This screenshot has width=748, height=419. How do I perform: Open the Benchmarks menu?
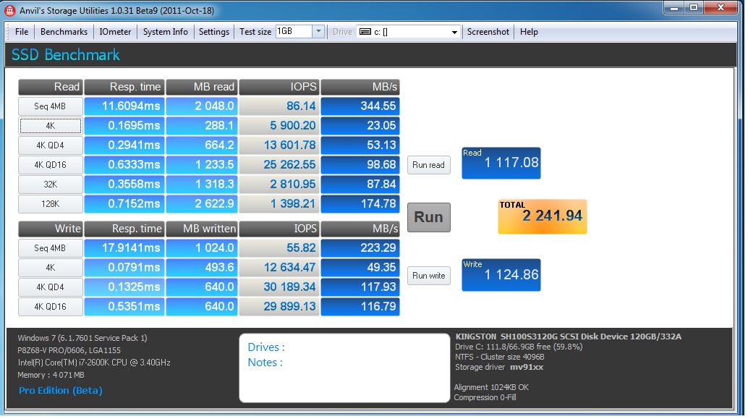coord(64,32)
